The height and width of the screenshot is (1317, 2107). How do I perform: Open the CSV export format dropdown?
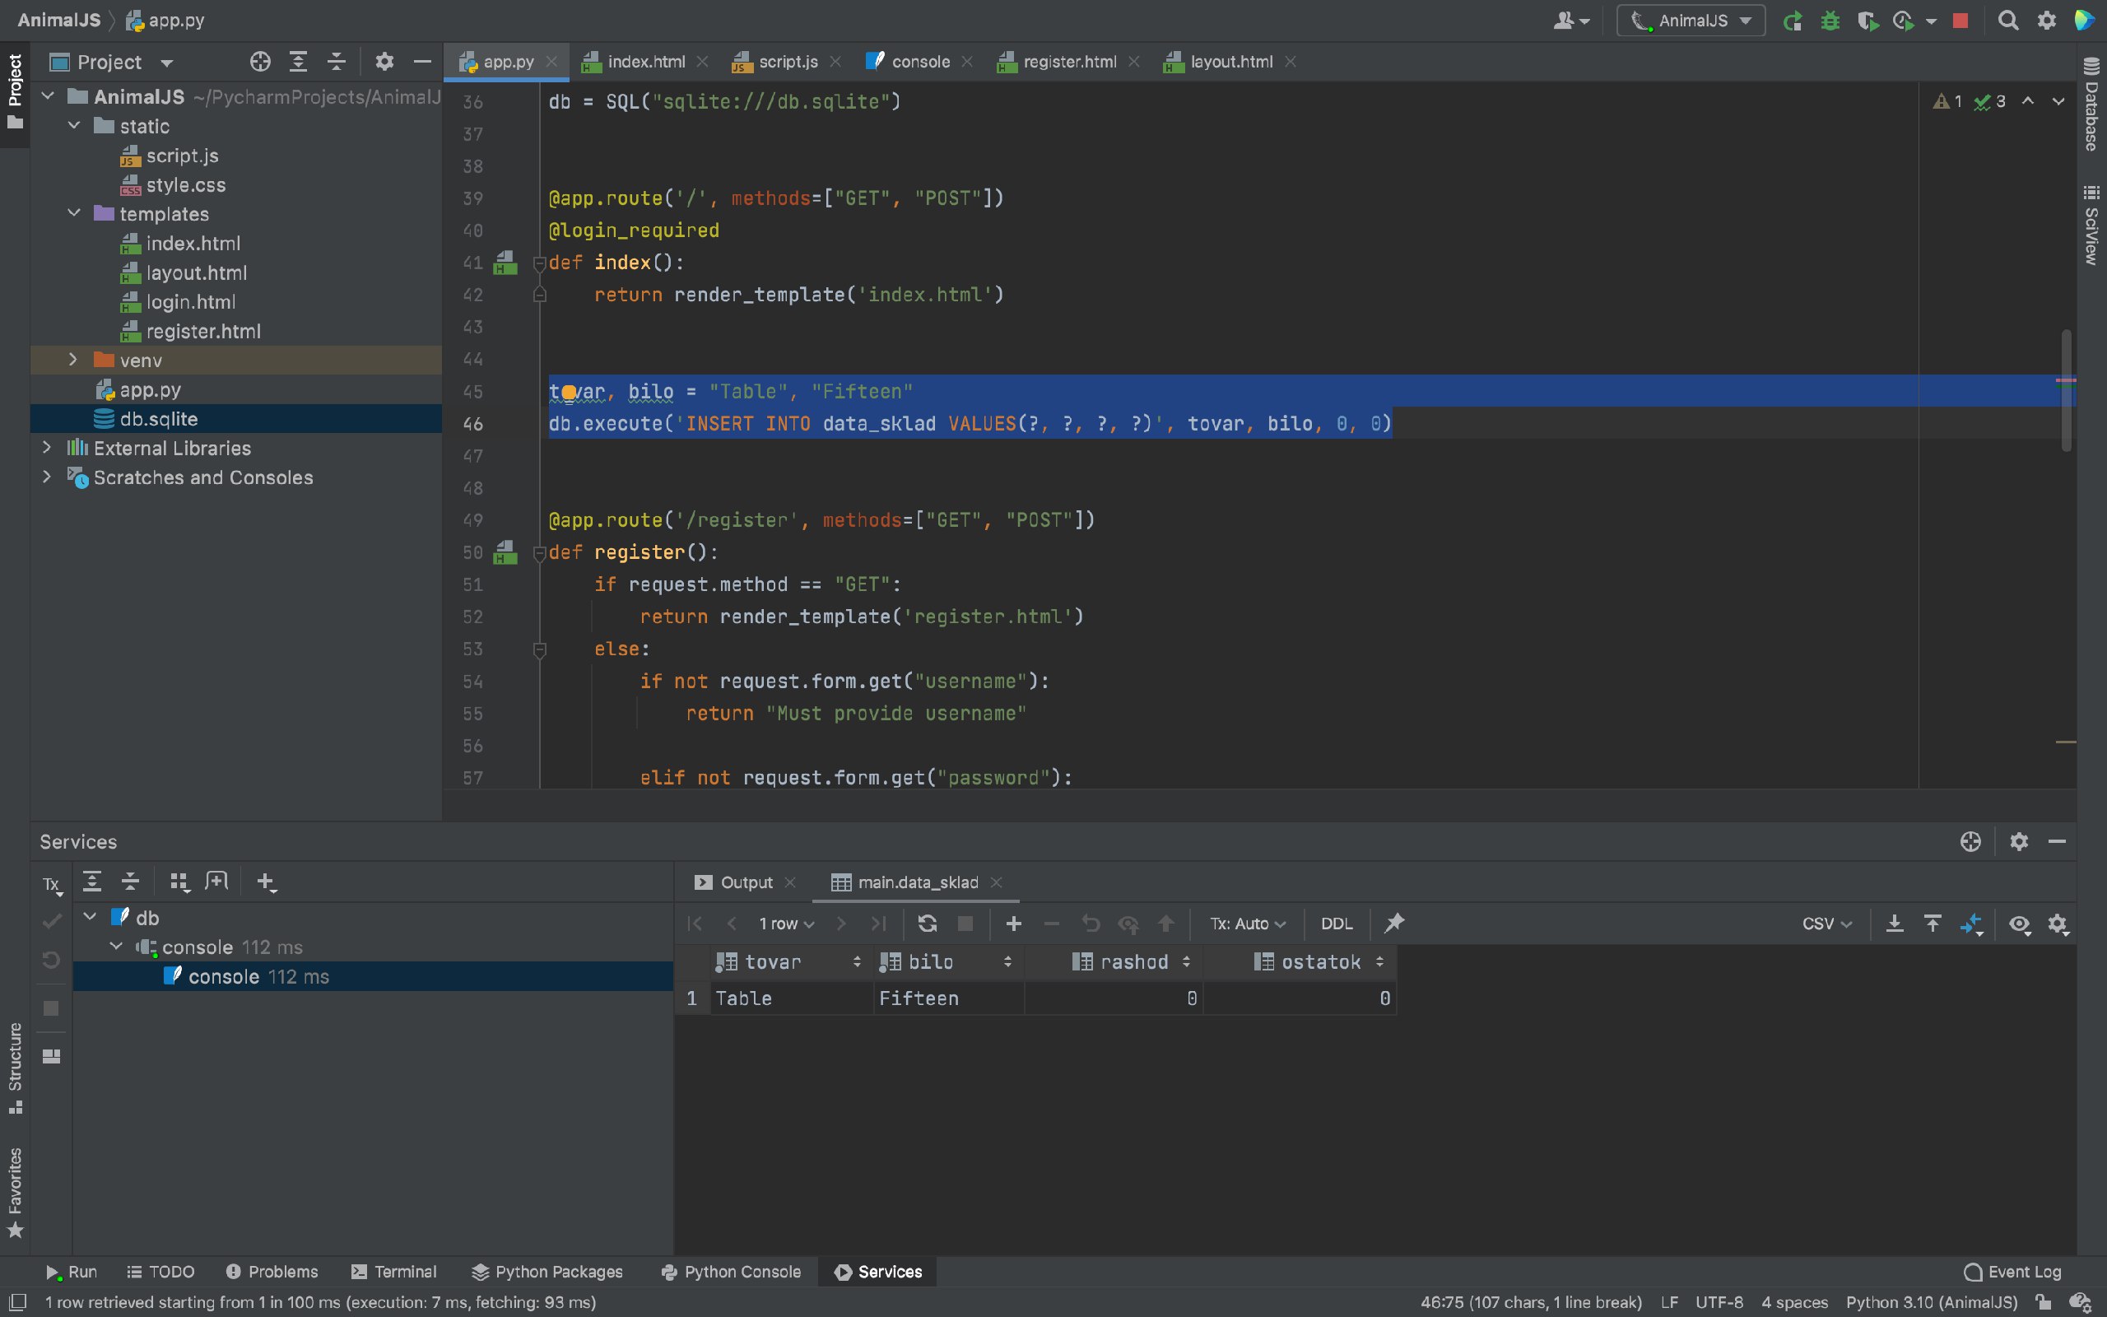click(1826, 924)
